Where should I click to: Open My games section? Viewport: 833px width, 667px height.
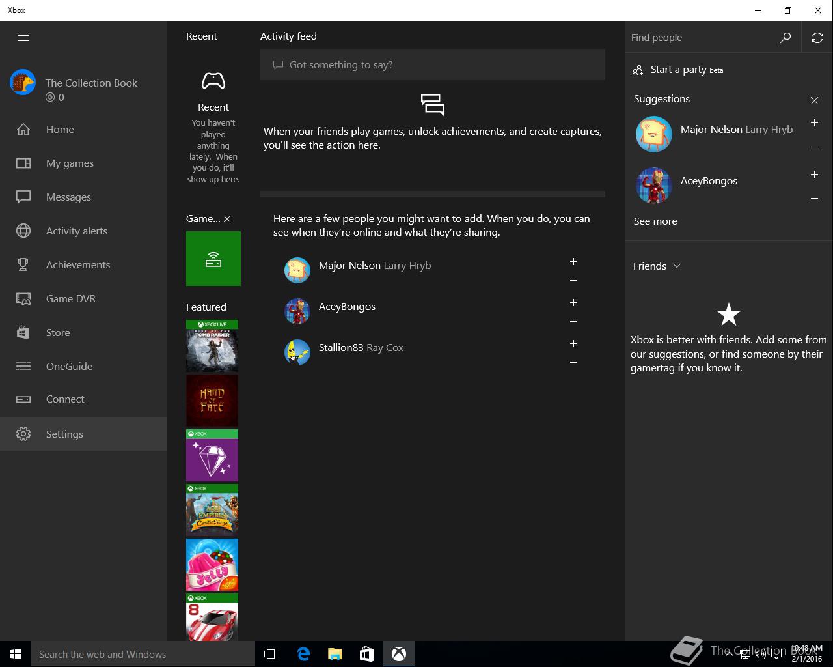[x=83, y=163]
